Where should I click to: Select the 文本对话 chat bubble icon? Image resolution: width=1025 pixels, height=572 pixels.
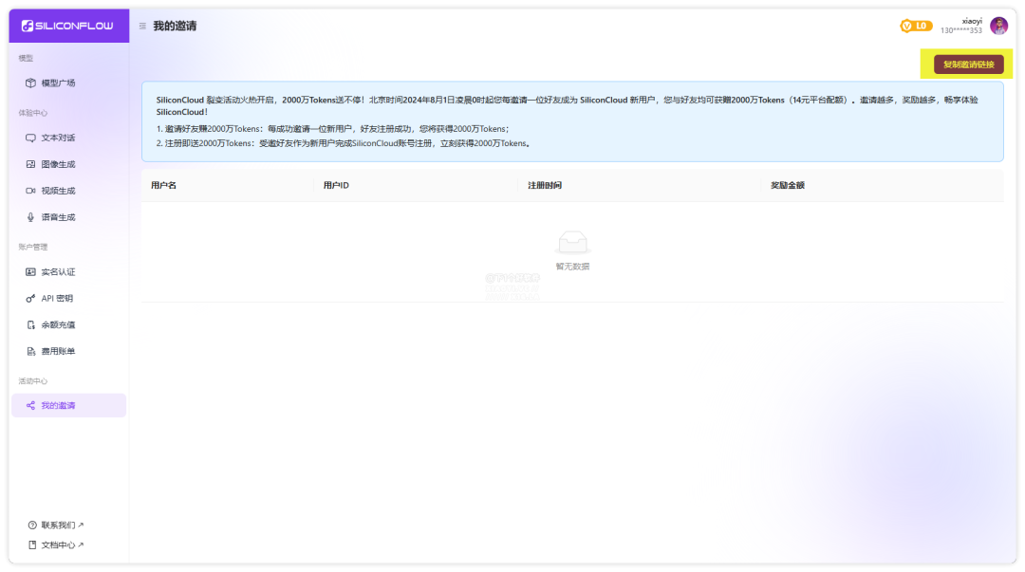pos(30,138)
